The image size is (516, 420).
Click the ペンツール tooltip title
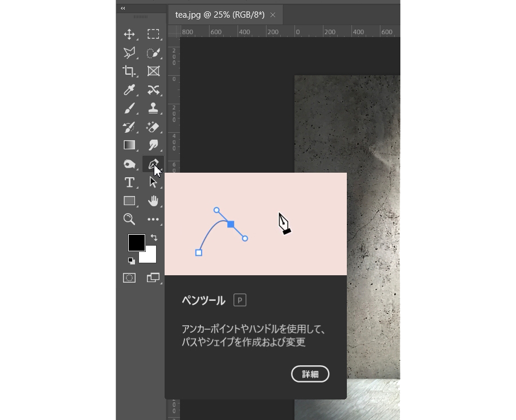[204, 300]
